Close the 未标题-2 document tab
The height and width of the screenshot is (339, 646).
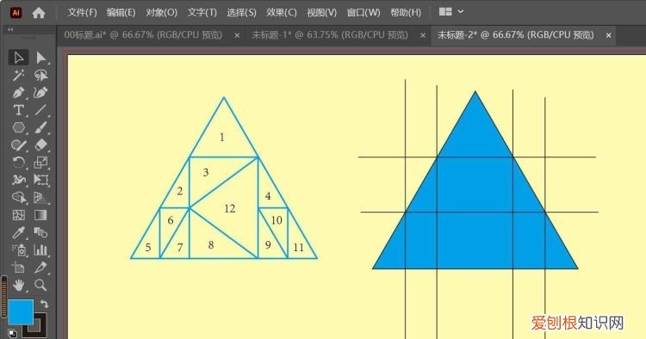(x=608, y=35)
